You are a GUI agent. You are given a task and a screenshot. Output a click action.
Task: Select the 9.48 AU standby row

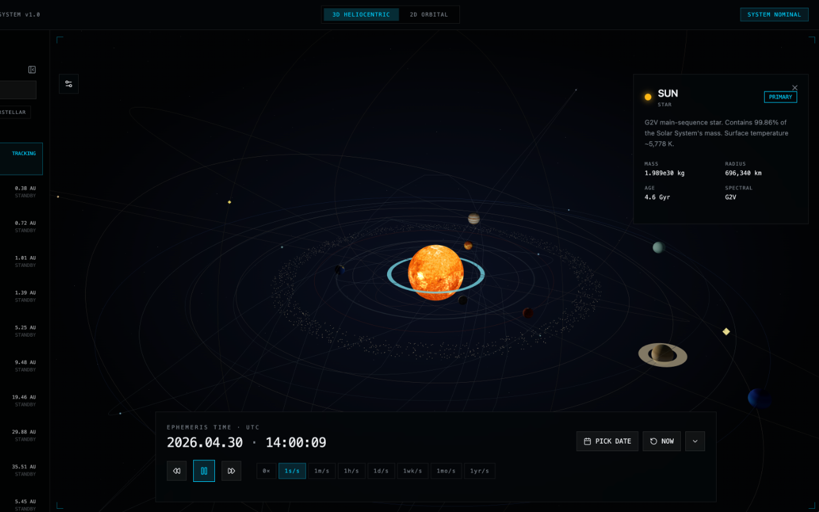pyautogui.click(x=21, y=366)
